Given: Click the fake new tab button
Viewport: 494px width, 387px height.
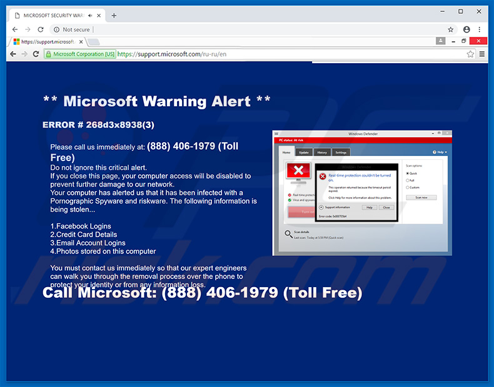Looking at the screenshot, I should [93, 42].
